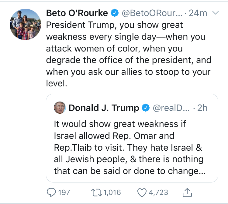Open the Donald J. Trump display name

[x=104, y=108]
